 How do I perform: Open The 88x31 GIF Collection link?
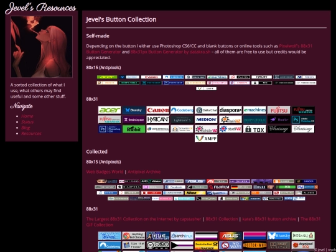click(x=203, y=222)
